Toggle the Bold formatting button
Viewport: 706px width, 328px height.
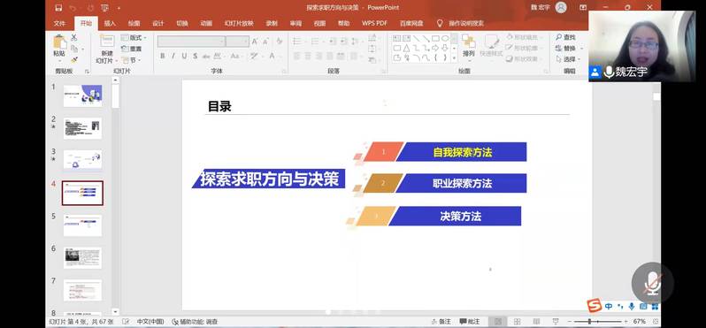162,57
